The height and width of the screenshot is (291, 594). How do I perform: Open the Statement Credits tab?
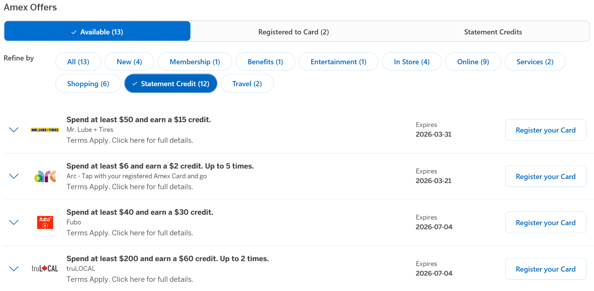(x=493, y=31)
